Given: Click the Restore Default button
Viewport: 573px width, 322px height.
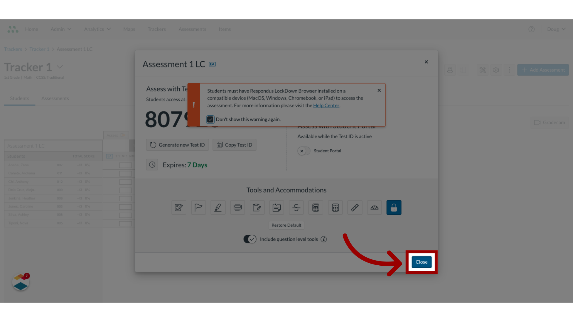Looking at the screenshot, I should (x=286, y=225).
